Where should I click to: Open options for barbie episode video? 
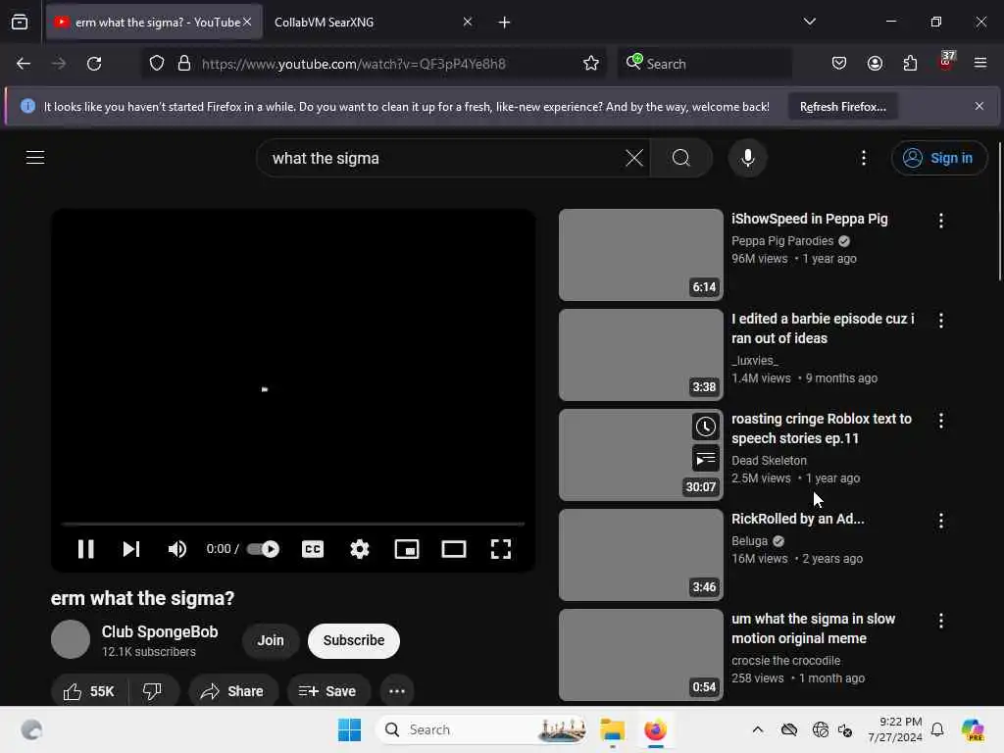click(x=940, y=321)
